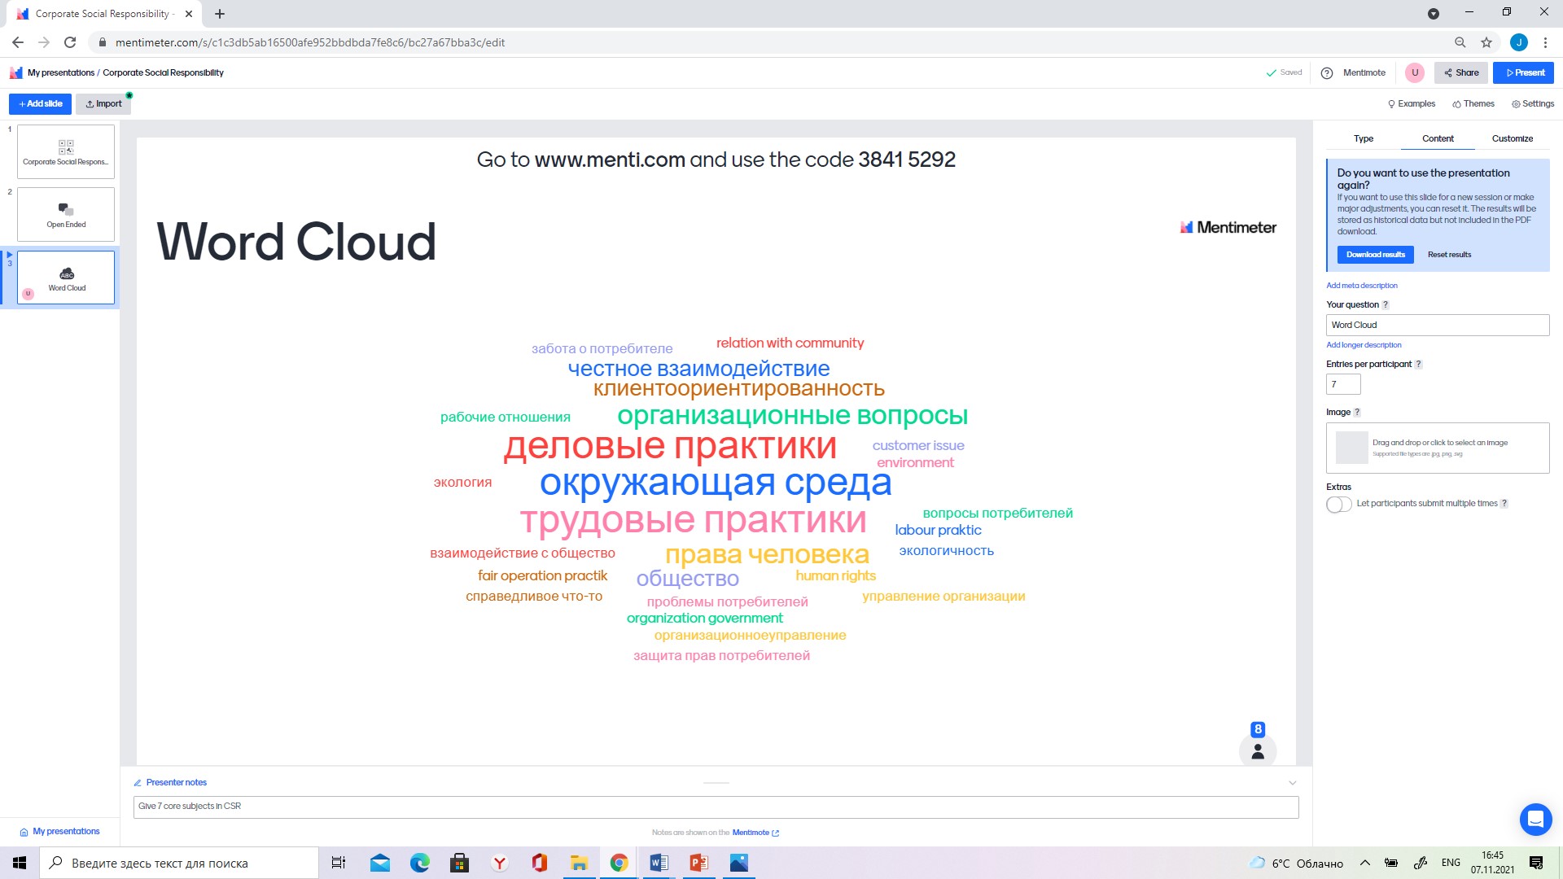Image resolution: width=1563 pixels, height=879 pixels.
Task: Collapse the Presenter notes panel chevron
Action: click(1292, 783)
